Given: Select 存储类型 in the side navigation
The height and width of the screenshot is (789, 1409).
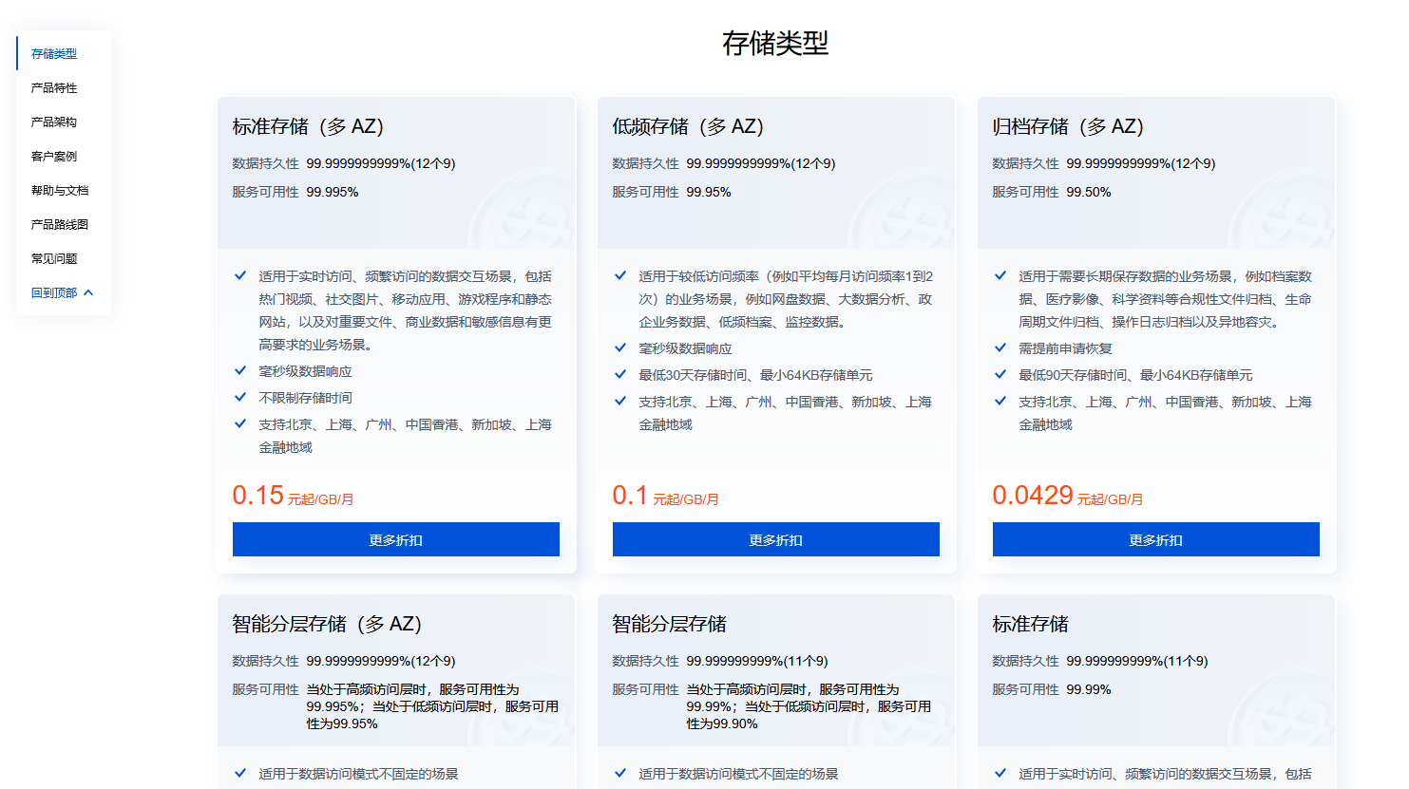Looking at the screenshot, I should (x=54, y=54).
